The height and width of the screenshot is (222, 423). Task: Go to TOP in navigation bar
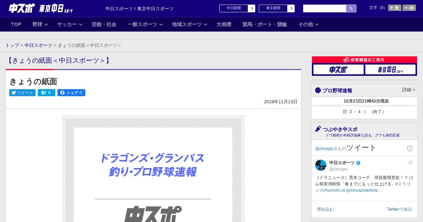point(16,24)
